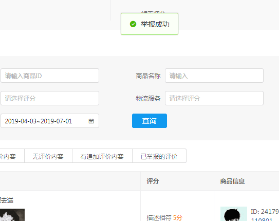Focus the 商品名称 input field
This screenshot has height=221, width=279.
point(214,76)
